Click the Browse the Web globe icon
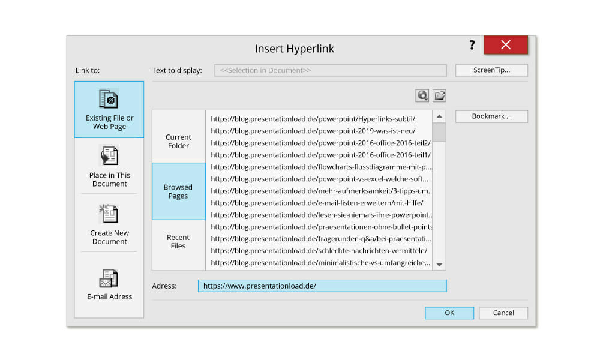This screenshot has height=360, width=600. click(x=422, y=95)
